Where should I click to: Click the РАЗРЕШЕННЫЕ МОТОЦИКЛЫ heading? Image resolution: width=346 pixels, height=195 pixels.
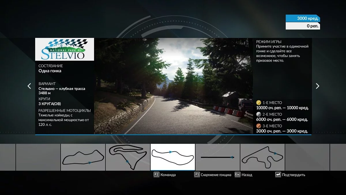[65, 110]
